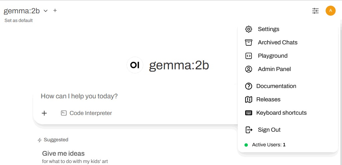
Task: Click the Keyboard shortcuts keyboard icon
Action: coord(248,113)
